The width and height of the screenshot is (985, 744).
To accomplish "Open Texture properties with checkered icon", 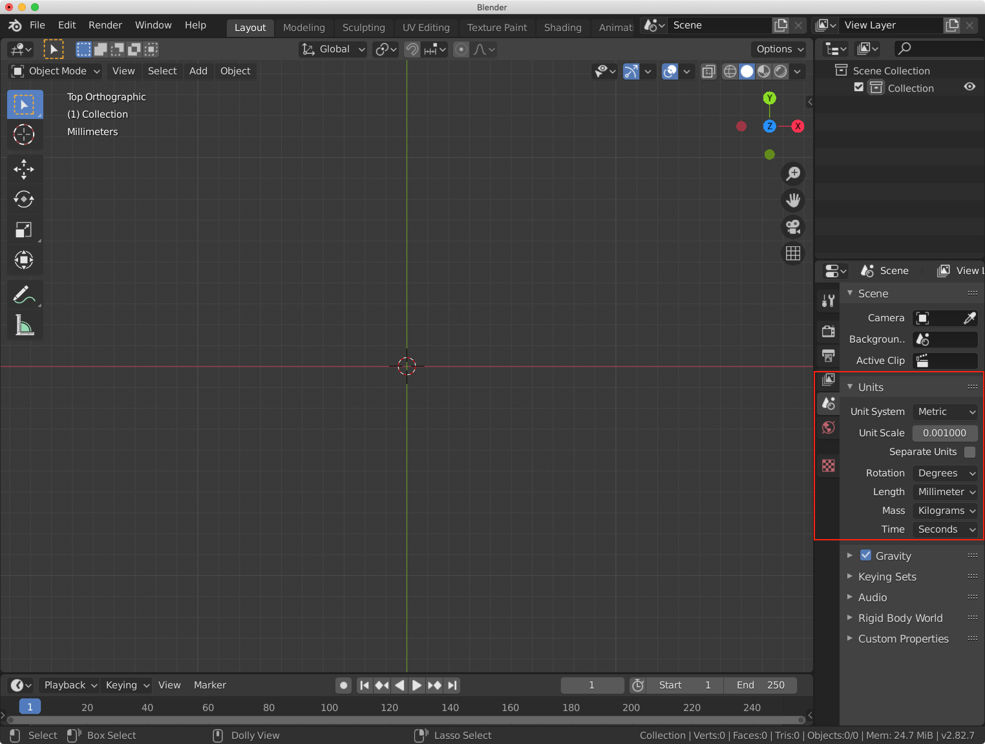I will [828, 465].
